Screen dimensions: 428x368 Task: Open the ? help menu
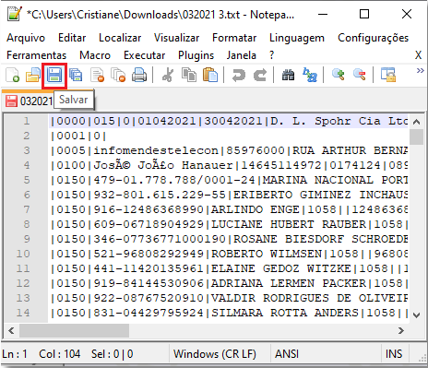[x=271, y=55]
